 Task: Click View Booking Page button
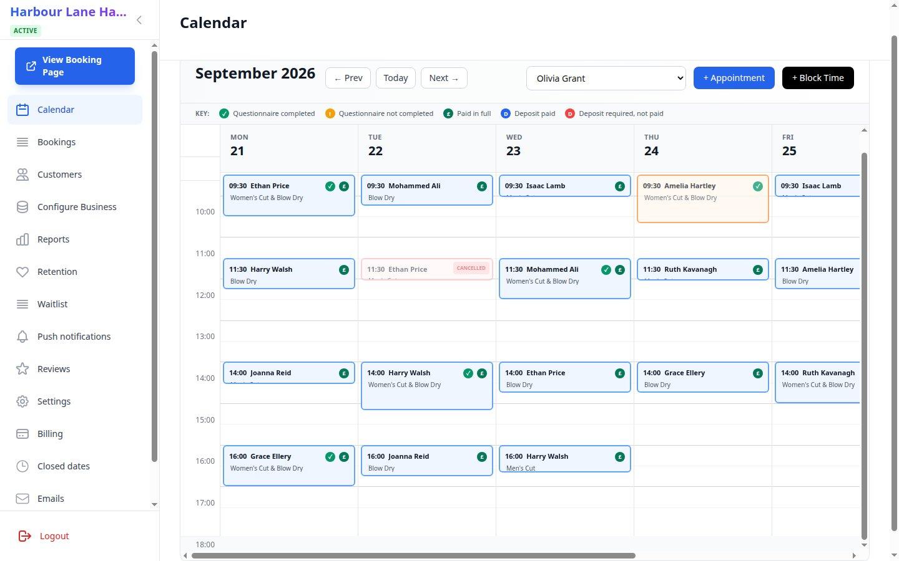coord(75,66)
